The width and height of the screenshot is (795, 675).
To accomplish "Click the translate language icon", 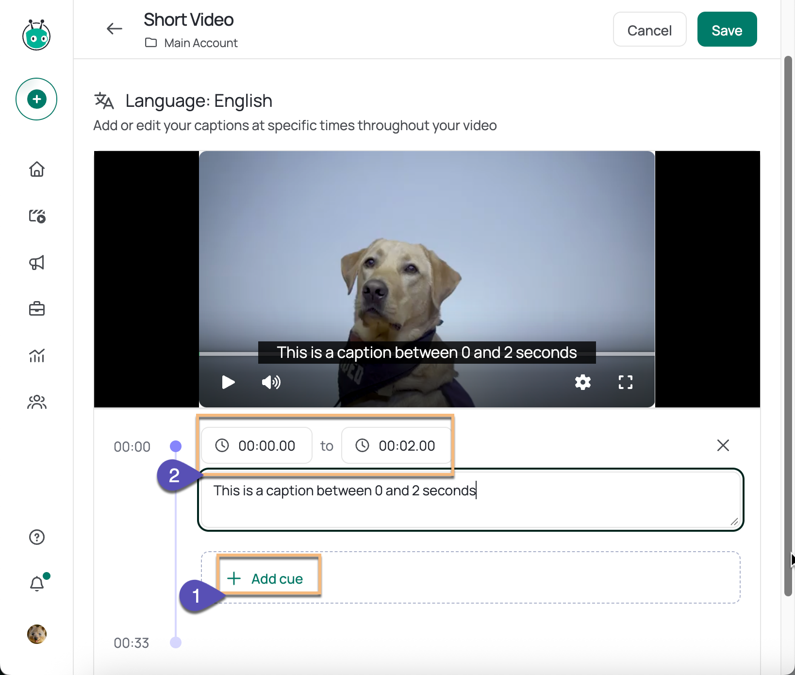I will tap(104, 101).
